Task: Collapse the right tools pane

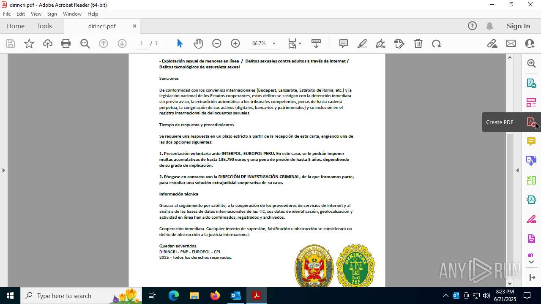Action: click(517, 170)
